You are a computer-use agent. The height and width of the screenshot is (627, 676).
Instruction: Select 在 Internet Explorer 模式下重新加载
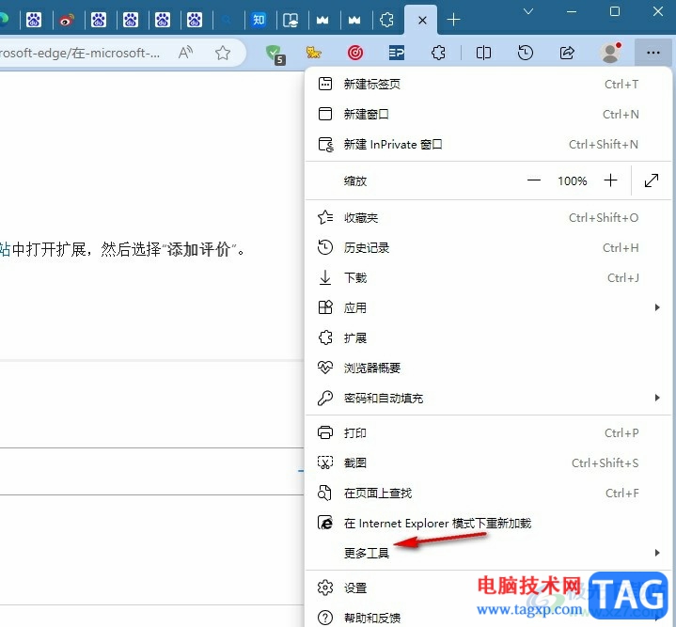(488, 524)
